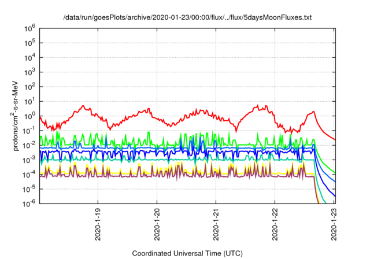The width and height of the screenshot is (370, 259).
Task: Click the Coordinated Universal Time (UTC) axis title
Action: [x=187, y=254]
